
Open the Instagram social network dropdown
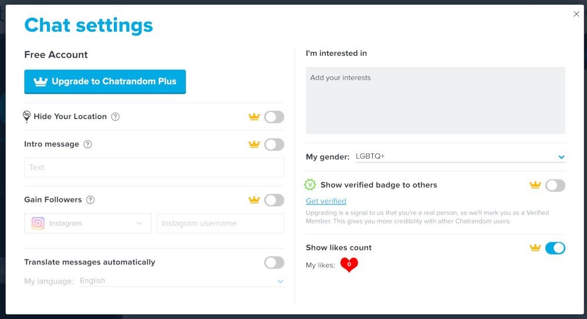pyautogui.click(x=87, y=223)
